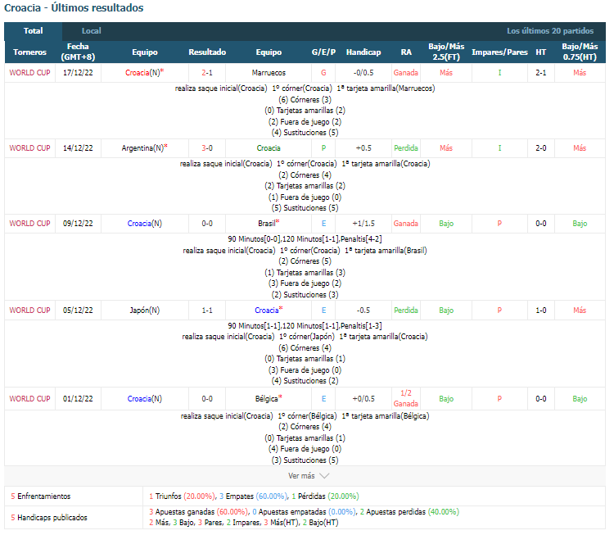Open 0-0 result in Brasil row
This screenshot has width=614, height=535.
pyautogui.click(x=207, y=224)
